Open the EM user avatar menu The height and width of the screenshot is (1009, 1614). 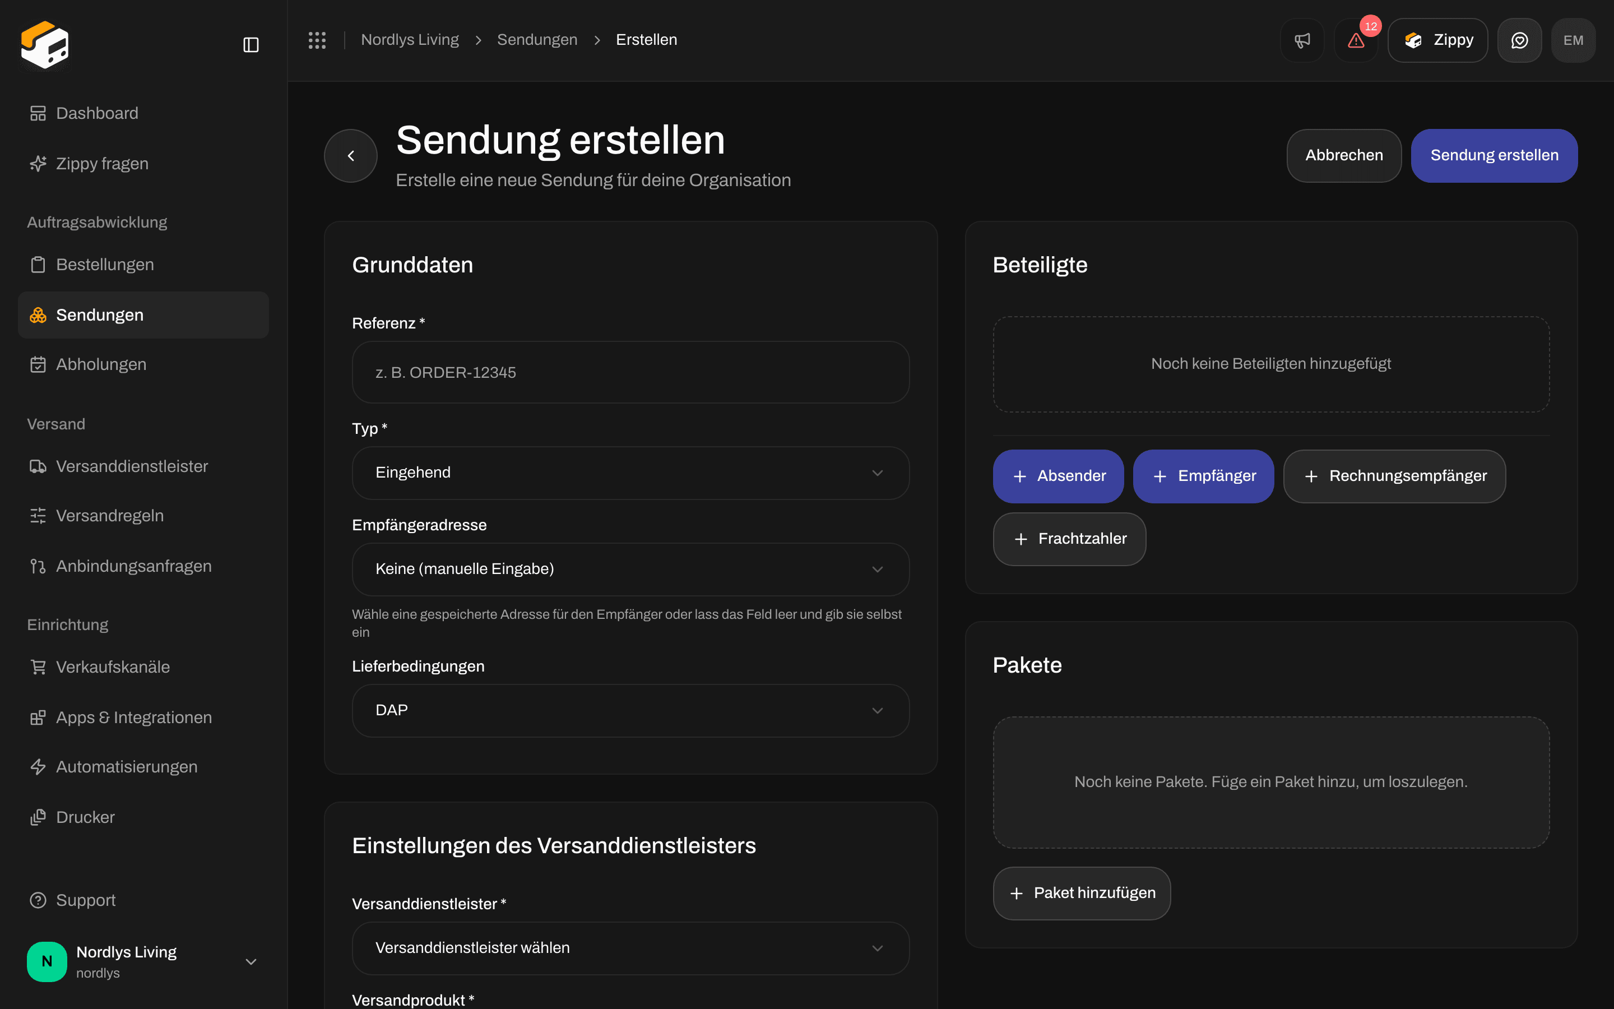[1573, 40]
